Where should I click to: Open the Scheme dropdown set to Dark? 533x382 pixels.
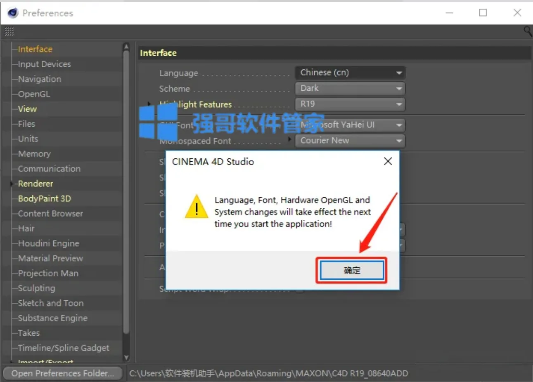pyautogui.click(x=350, y=88)
